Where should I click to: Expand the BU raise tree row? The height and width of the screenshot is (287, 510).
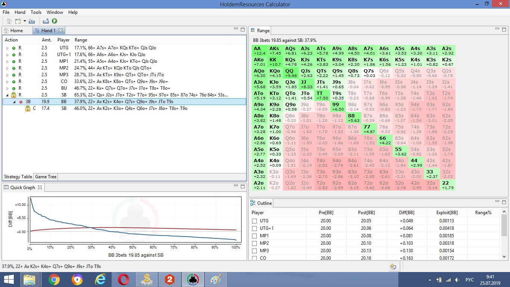coord(7,88)
